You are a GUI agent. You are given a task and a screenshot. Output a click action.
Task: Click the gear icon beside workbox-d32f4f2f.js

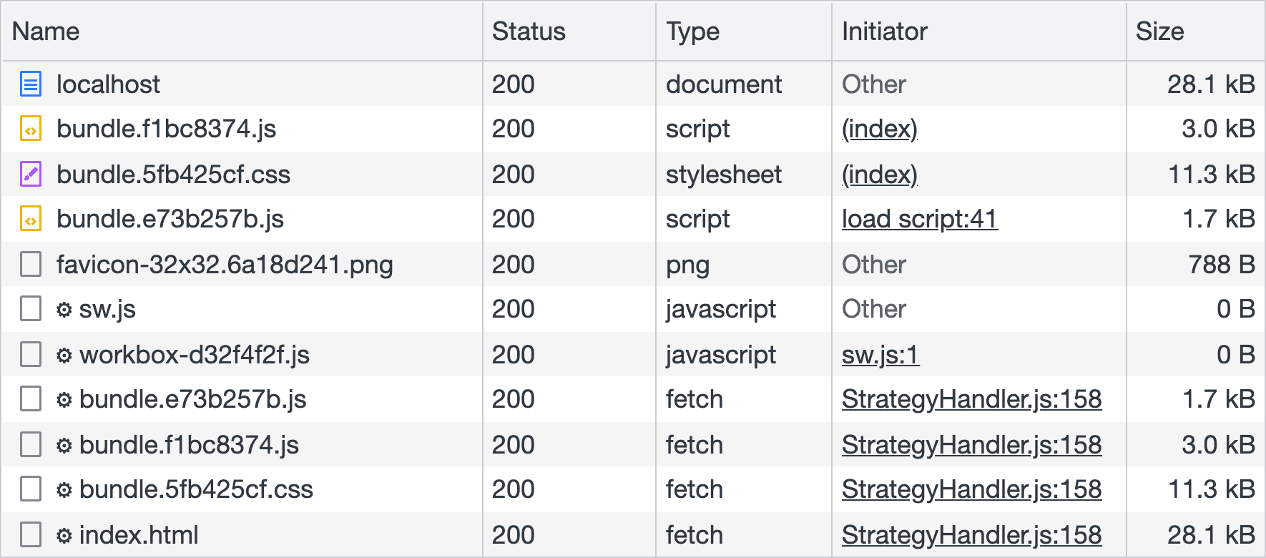coord(63,354)
